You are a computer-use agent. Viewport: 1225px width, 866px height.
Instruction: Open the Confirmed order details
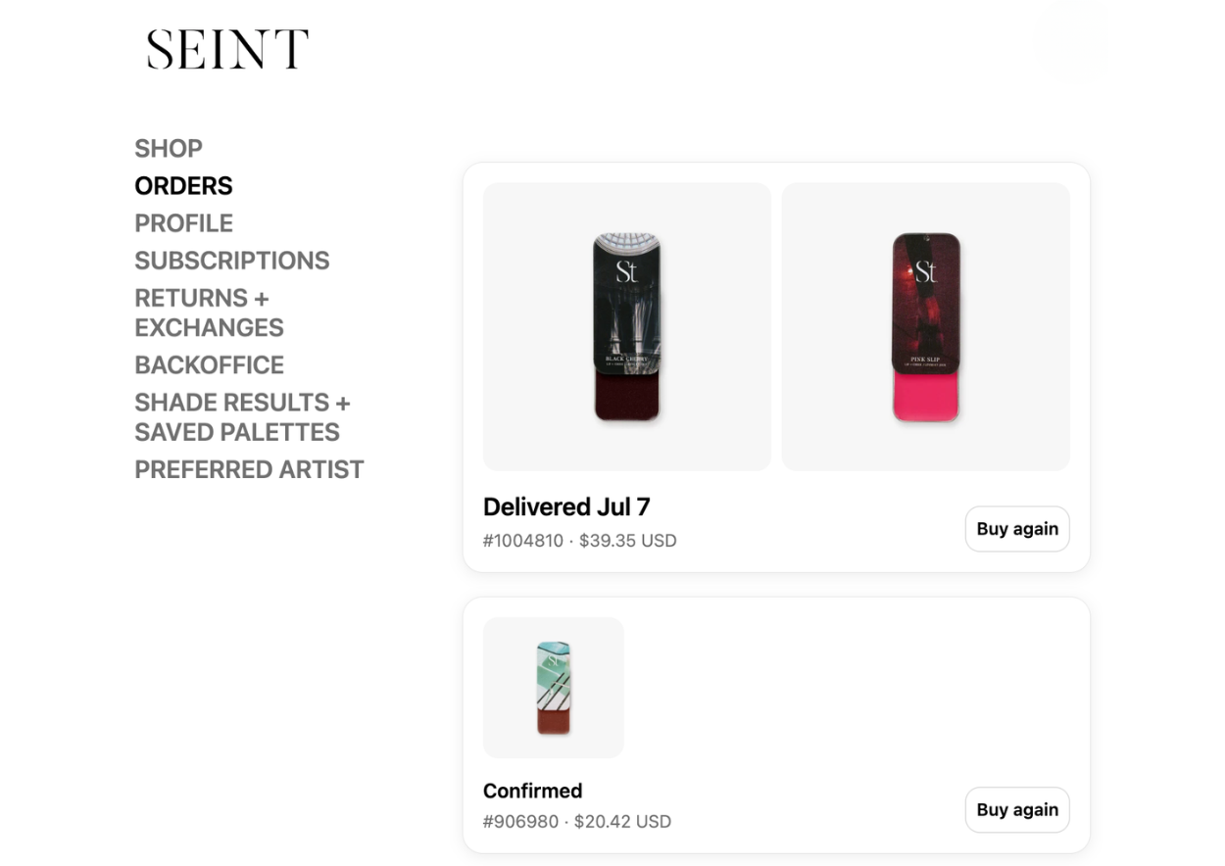[x=532, y=791]
